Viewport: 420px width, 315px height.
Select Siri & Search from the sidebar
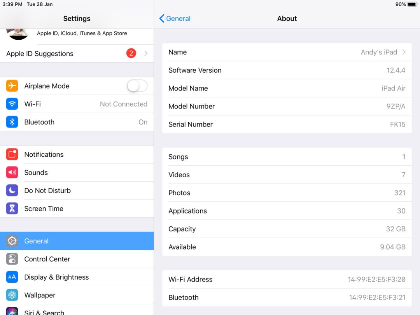point(44,311)
